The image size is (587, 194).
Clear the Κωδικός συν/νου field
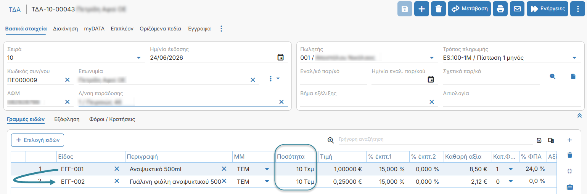[x=67, y=80]
